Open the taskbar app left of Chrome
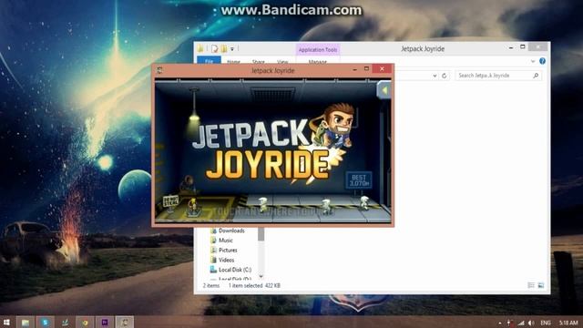The image size is (583, 328). pyautogui.click(x=65, y=323)
